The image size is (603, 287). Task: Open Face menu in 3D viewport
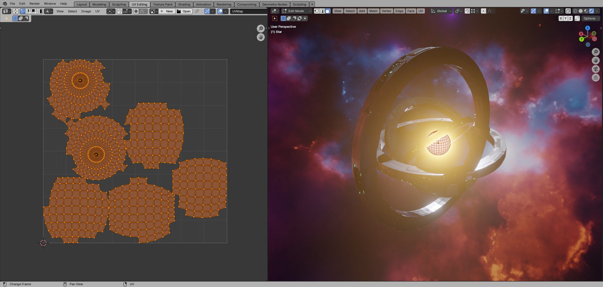pyautogui.click(x=411, y=11)
